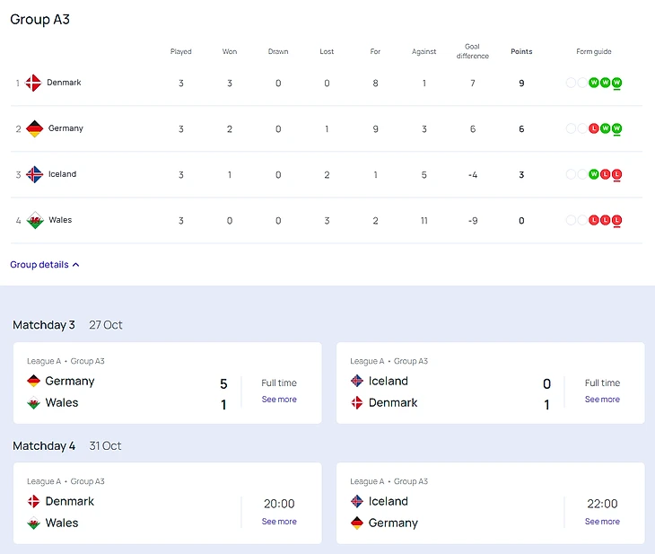Viewport: 655px width, 554px height.
Task: Click the Points column header
Action: tap(521, 51)
